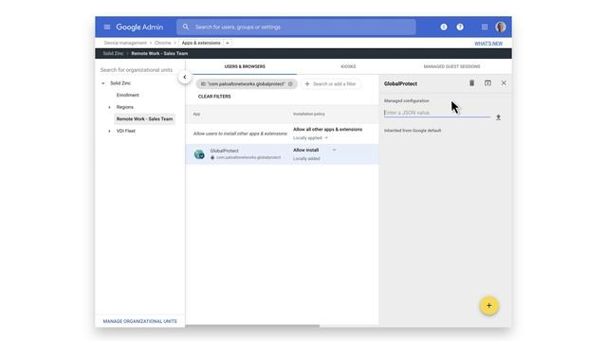Switch to the Users & Browsers tab

click(x=245, y=66)
